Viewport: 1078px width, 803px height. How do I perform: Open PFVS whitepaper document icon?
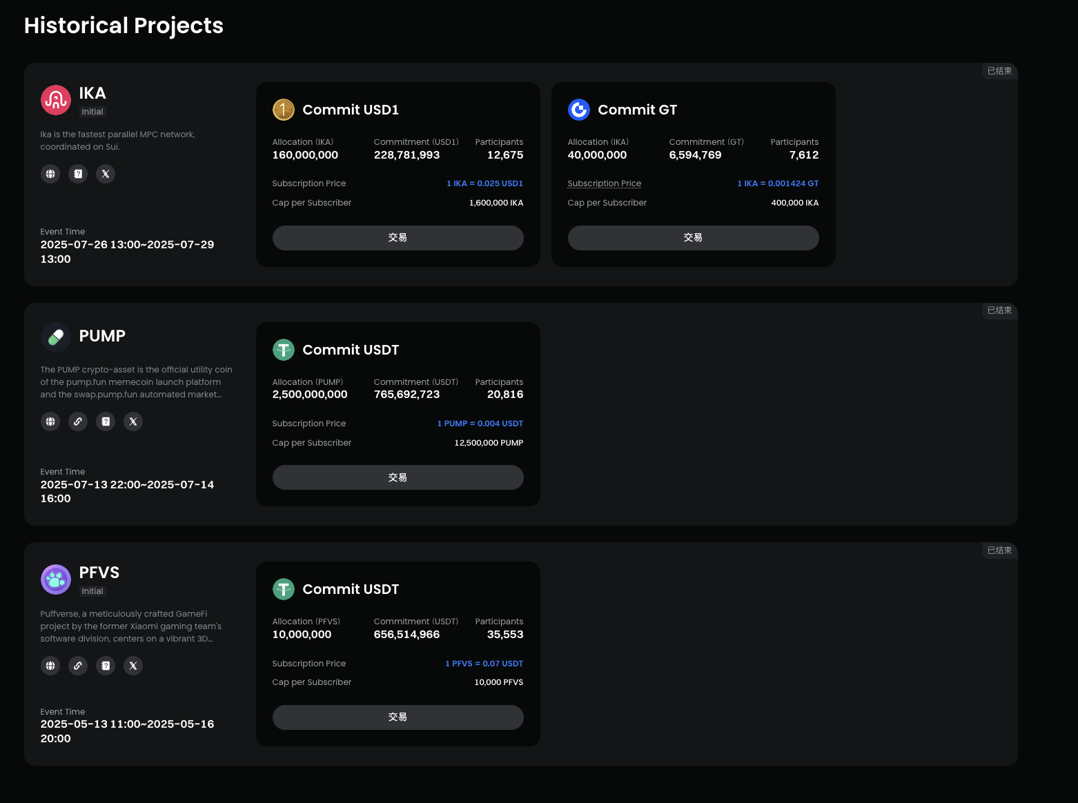[x=106, y=666]
